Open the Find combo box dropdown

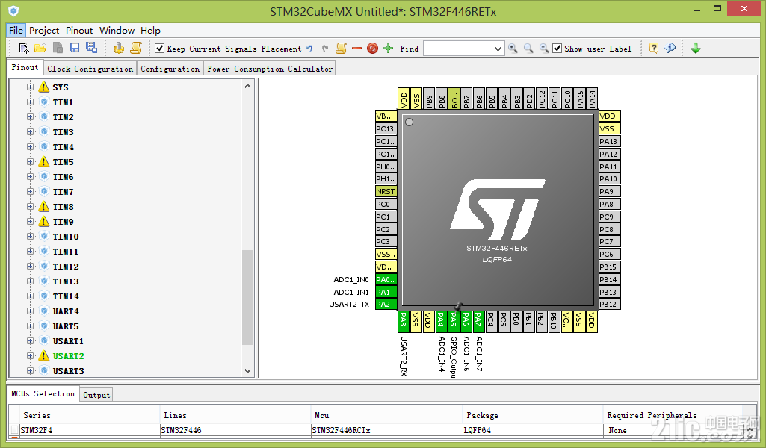pyautogui.click(x=498, y=49)
